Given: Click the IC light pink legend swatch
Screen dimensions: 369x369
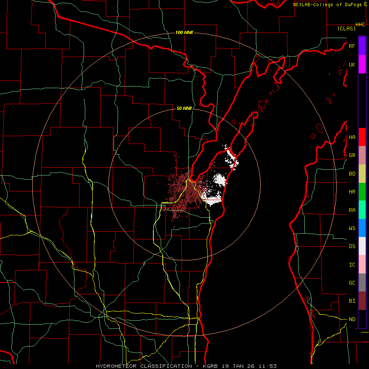Looking at the screenshot, I should (362, 264).
